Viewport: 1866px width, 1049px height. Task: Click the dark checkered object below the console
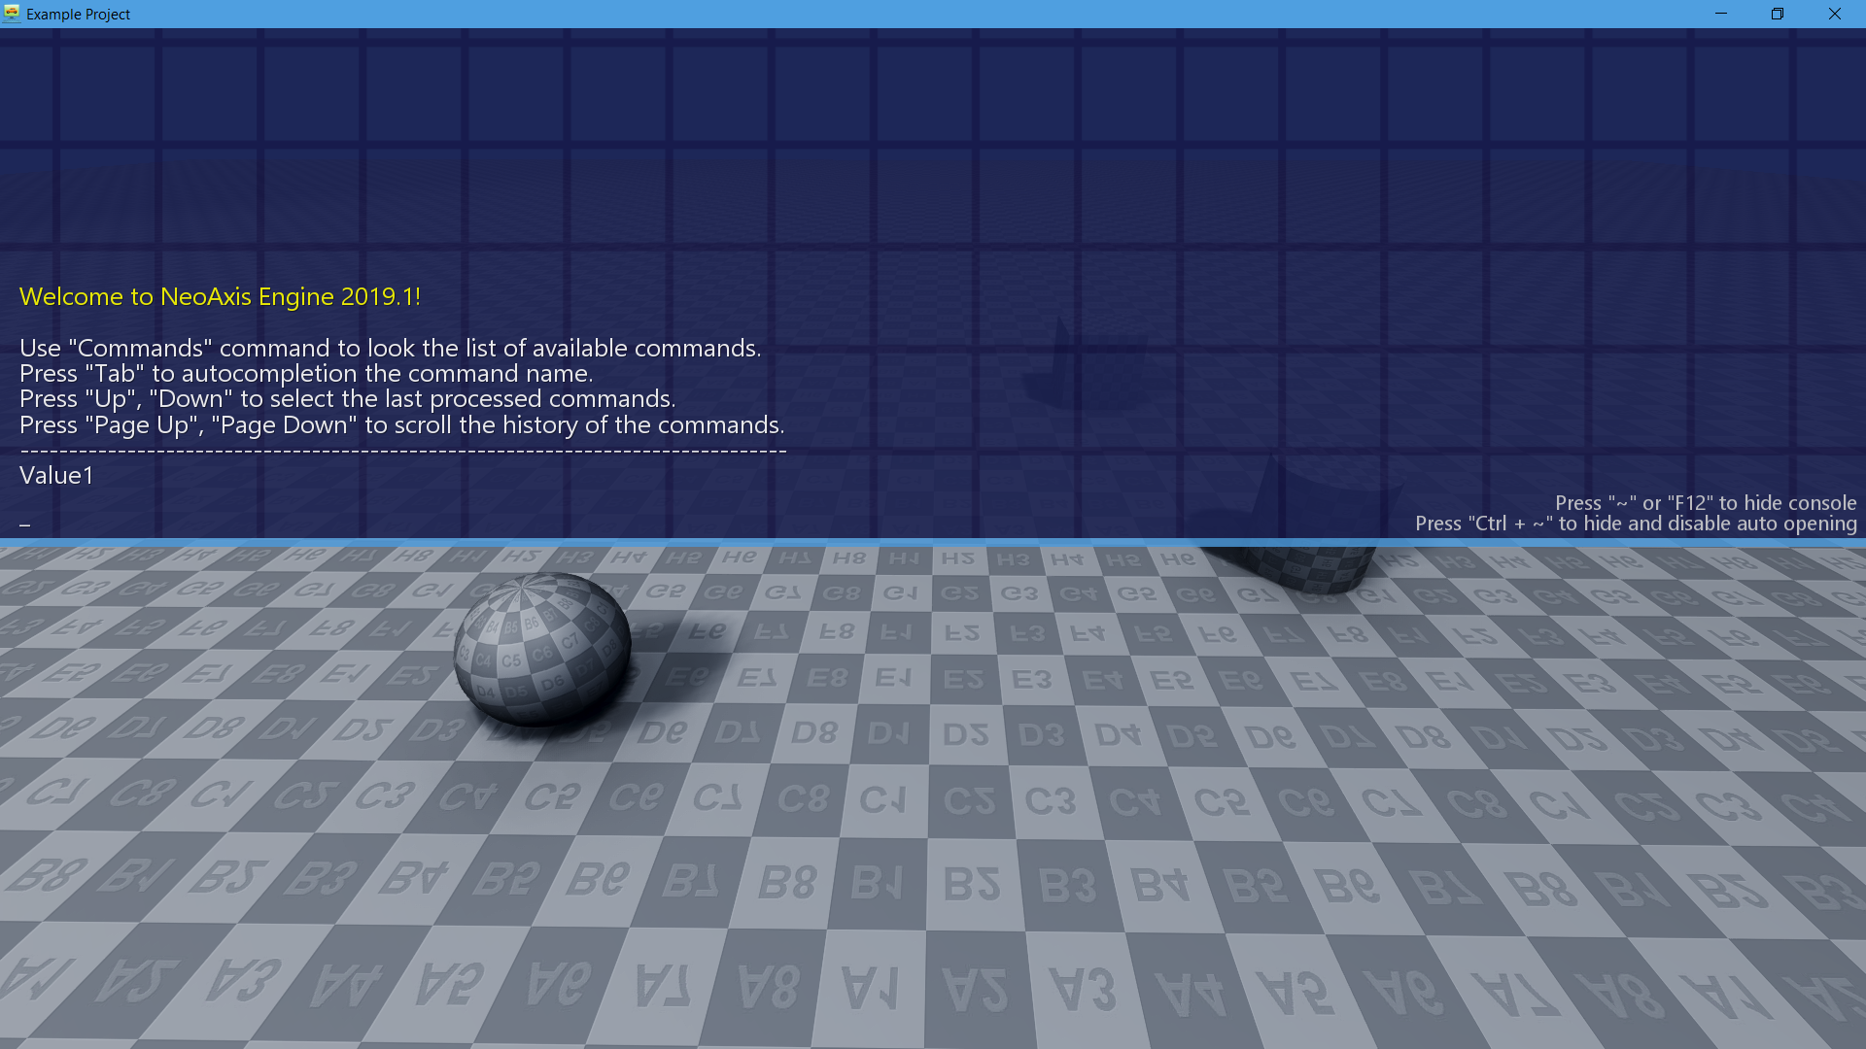1312,569
